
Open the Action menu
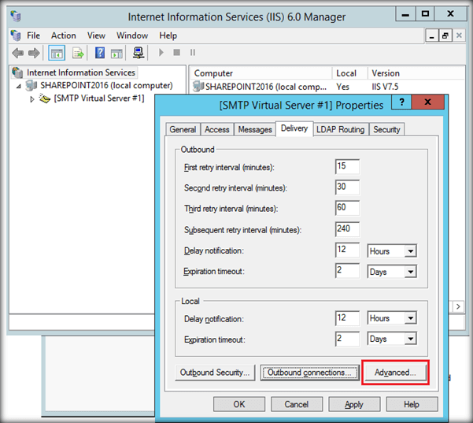point(63,35)
